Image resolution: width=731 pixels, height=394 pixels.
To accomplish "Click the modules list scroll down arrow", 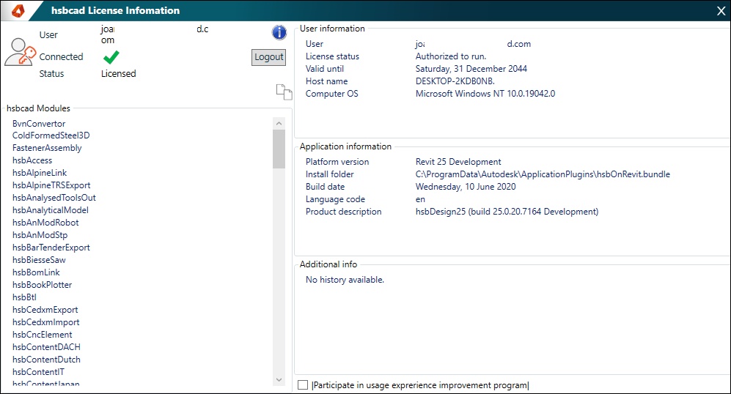I will click(x=279, y=379).
